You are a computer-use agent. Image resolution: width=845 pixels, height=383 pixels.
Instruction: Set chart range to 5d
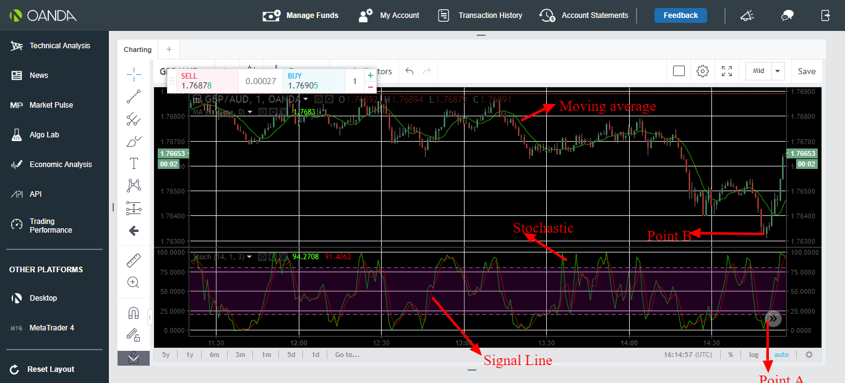click(291, 355)
